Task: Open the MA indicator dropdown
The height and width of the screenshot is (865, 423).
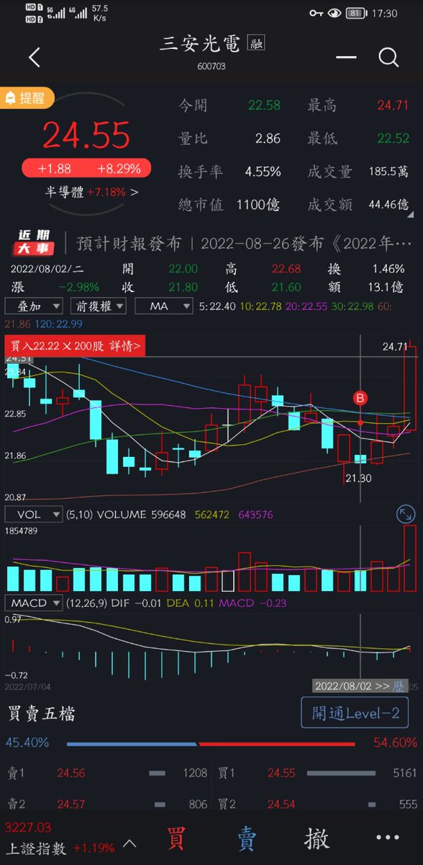Action: point(164,306)
